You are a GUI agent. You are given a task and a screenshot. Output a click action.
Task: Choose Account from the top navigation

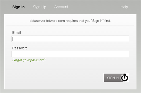pos(61,7)
